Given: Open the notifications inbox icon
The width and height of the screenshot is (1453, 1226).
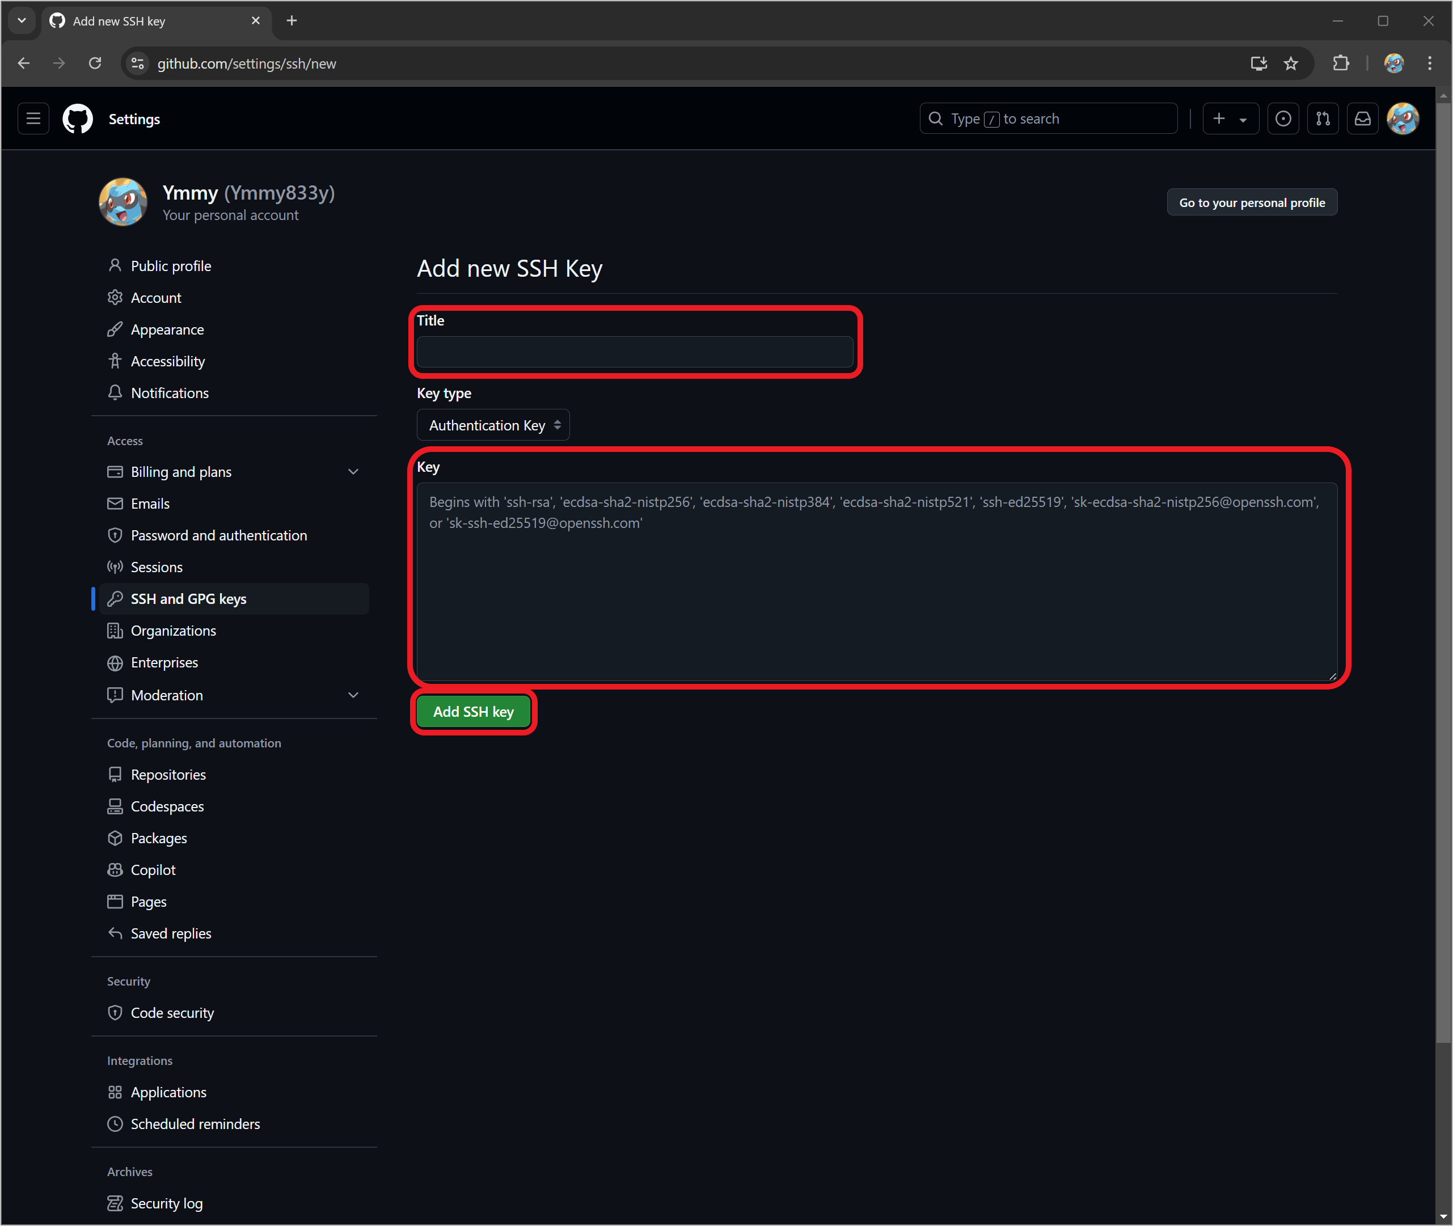Looking at the screenshot, I should (x=1362, y=119).
